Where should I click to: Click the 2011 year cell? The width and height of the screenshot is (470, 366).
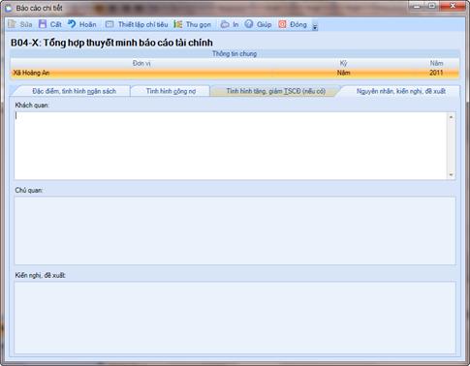436,73
